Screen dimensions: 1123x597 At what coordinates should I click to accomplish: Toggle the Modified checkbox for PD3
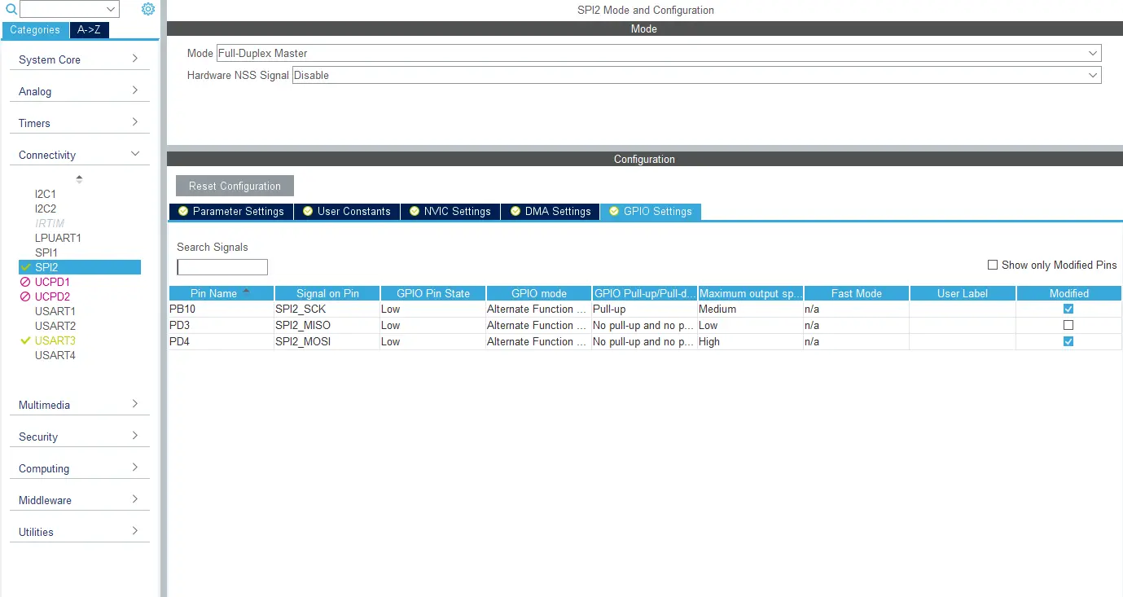[1068, 325]
